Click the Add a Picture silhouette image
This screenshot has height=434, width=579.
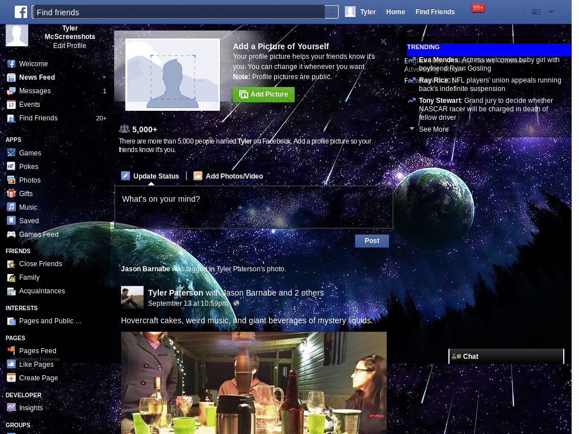pyautogui.click(x=172, y=75)
